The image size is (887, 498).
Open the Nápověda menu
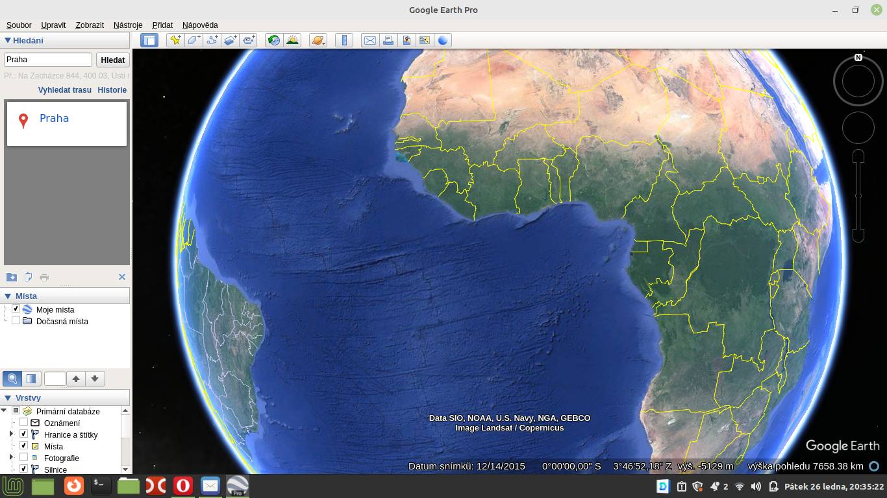point(200,25)
